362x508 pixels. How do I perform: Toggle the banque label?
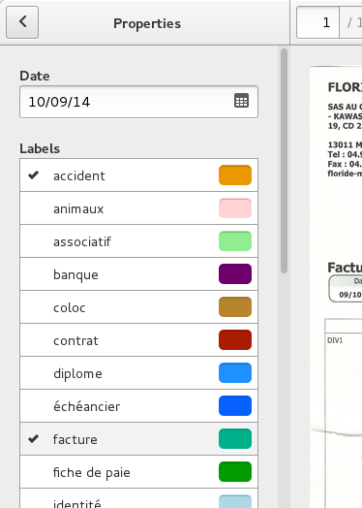pos(138,274)
